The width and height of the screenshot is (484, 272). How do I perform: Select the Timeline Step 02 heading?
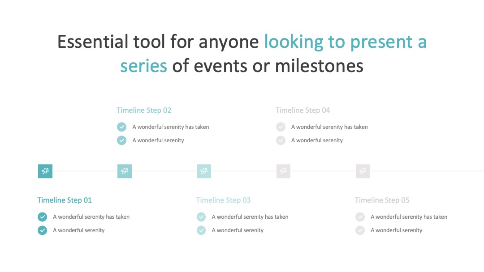click(144, 110)
